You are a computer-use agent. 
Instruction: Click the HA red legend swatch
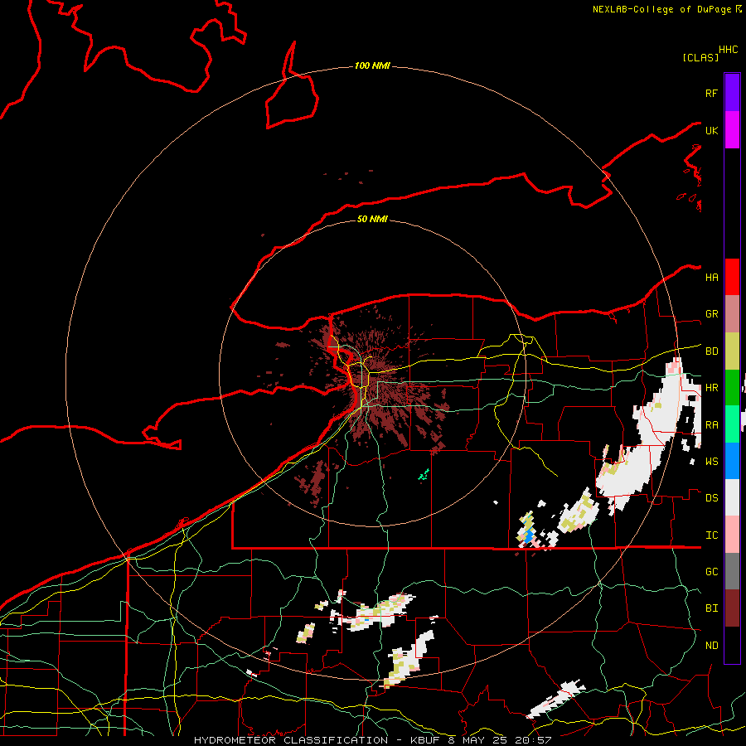pos(732,277)
